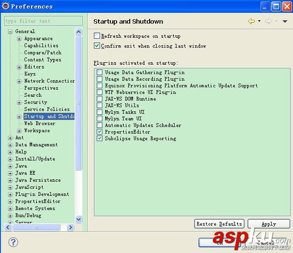Check WTP Webservice UI Plug-in
The image size is (293, 253).
(x=100, y=92)
